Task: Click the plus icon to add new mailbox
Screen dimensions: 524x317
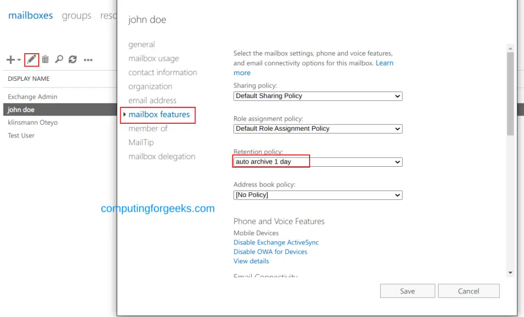Action: pyautogui.click(x=10, y=60)
